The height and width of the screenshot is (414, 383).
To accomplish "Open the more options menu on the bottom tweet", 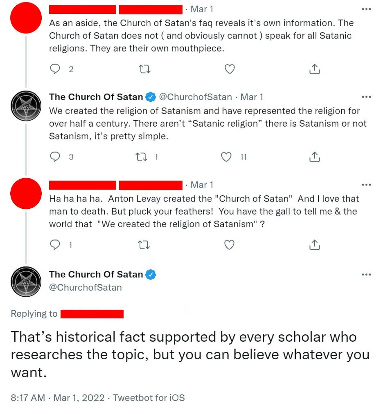I will click(x=366, y=275).
